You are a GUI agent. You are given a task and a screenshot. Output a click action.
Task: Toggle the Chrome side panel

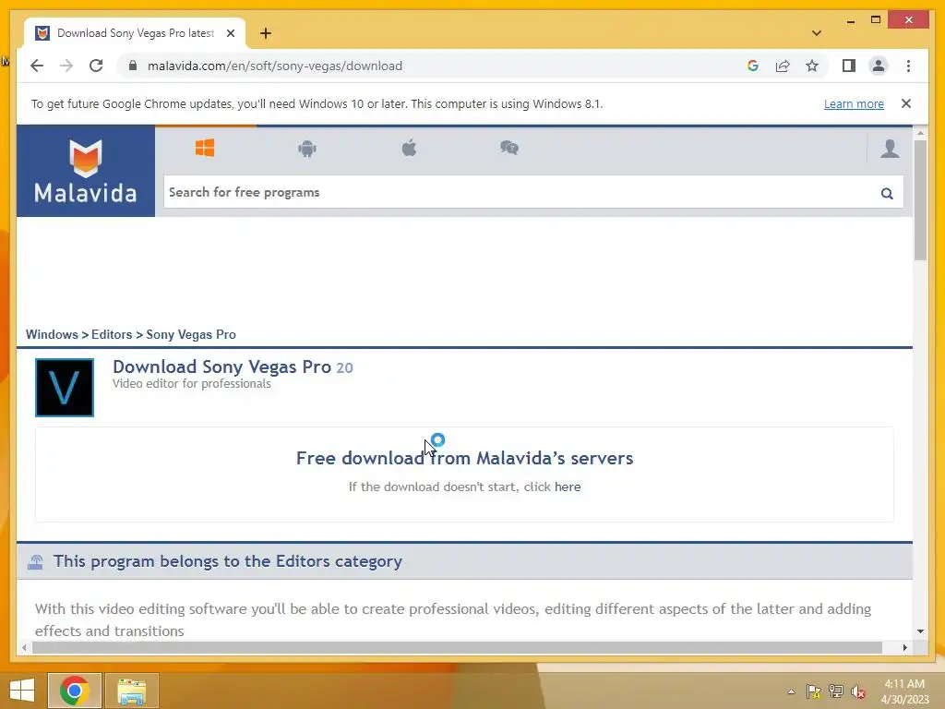click(x=849, y=66)
